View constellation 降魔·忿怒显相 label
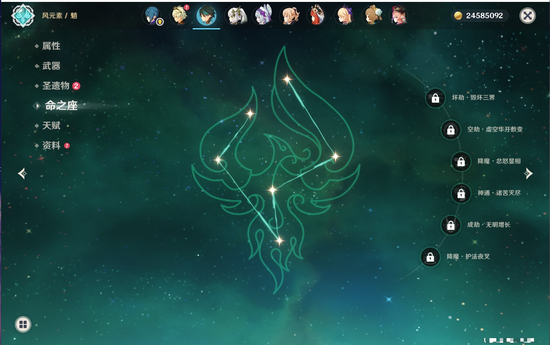This screenshot has width=550, height=345. tap(499, 161)
